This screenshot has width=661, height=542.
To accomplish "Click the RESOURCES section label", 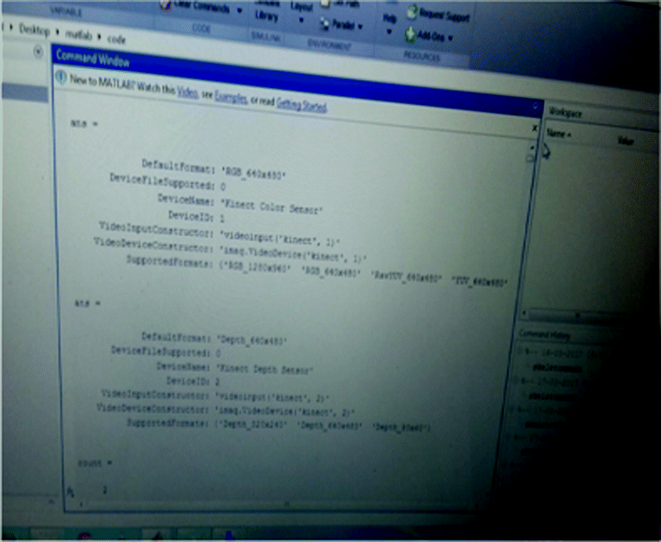I will pos(422,55).
